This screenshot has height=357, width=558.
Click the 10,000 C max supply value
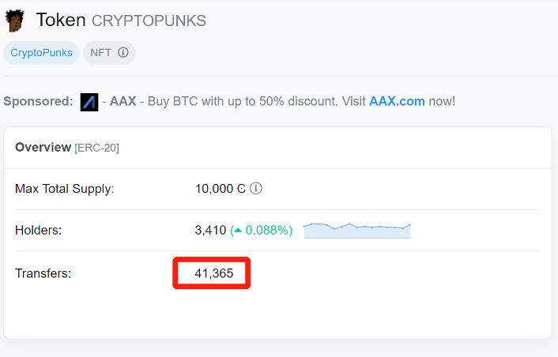pyautogui.click(x=221, y=189)
